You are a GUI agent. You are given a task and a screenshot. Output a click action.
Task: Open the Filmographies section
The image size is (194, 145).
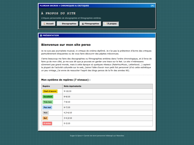pyautogui.click(x=90, y=24)
